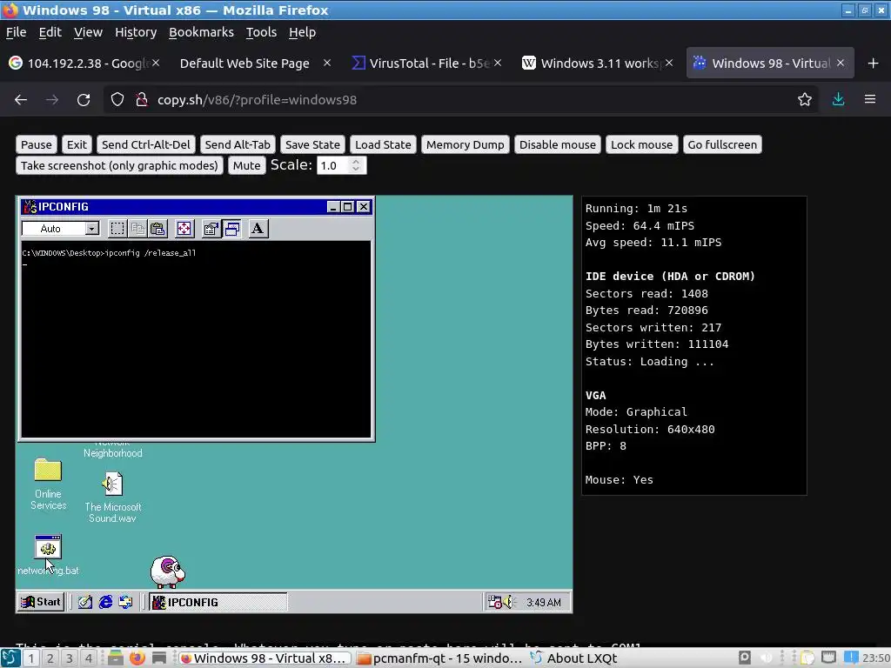
Task: Open the Online Services desktop folder
Action: tap(49, 484)
